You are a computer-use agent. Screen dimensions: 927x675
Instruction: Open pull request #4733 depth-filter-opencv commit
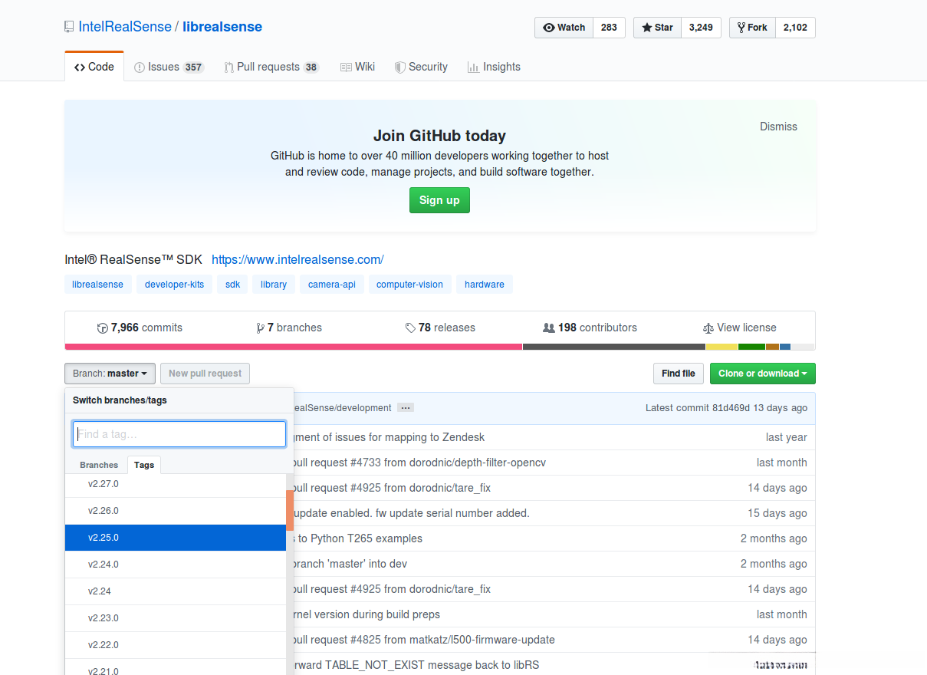(419, 463)
